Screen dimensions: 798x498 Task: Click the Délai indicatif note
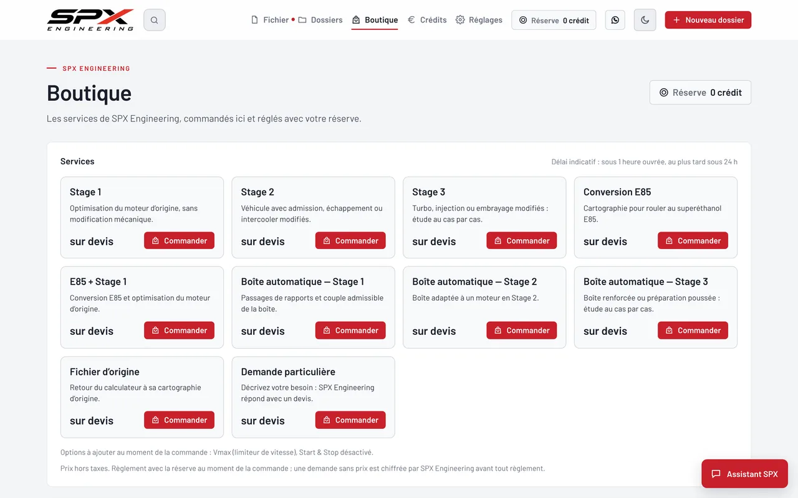tap(645, 162)
